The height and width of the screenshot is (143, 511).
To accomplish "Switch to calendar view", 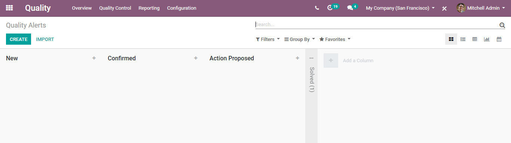I will pos(499,39).
